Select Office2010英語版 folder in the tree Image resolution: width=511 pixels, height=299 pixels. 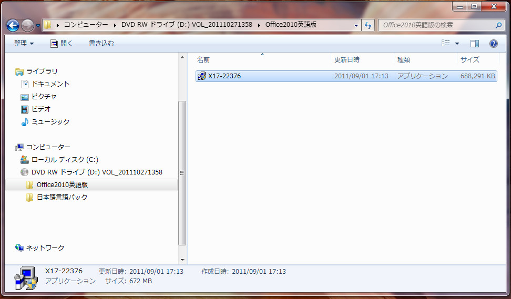pyautogui.click(x=62, y=184)
